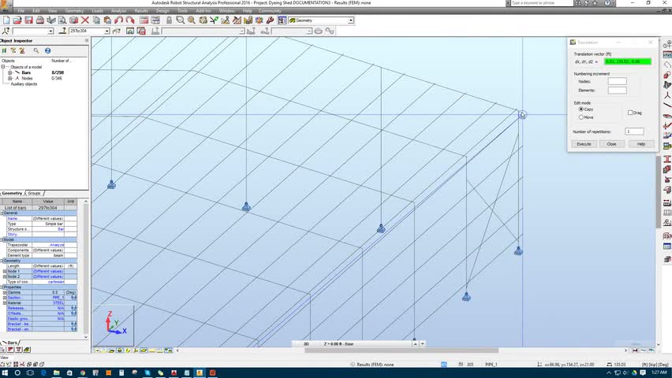
Task: Open the screen capture icon on toolbar
Action: (73, 20)
